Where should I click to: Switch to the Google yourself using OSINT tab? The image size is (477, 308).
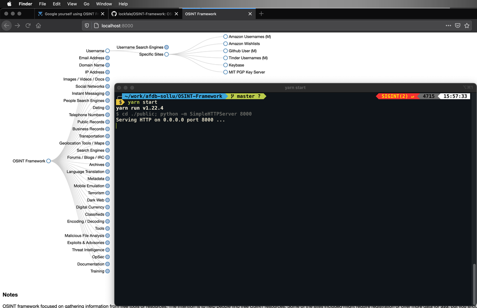click(x=71, y=14)
